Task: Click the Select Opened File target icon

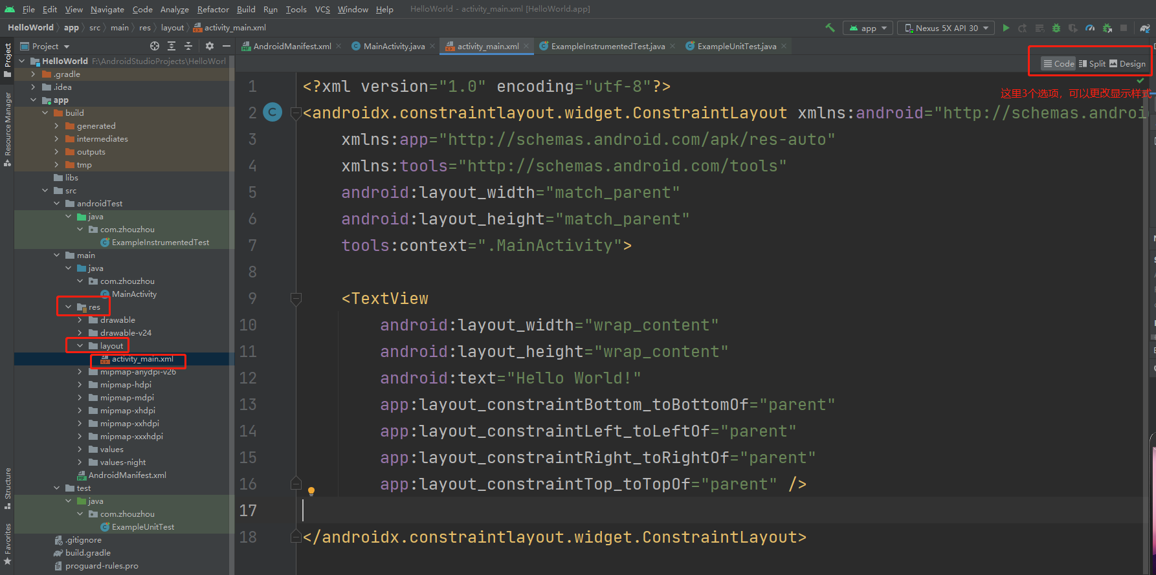Action: 155,46
